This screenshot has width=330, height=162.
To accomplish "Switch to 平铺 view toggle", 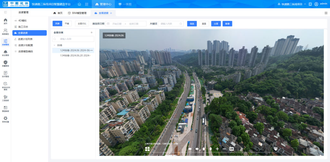I will 67,23.
